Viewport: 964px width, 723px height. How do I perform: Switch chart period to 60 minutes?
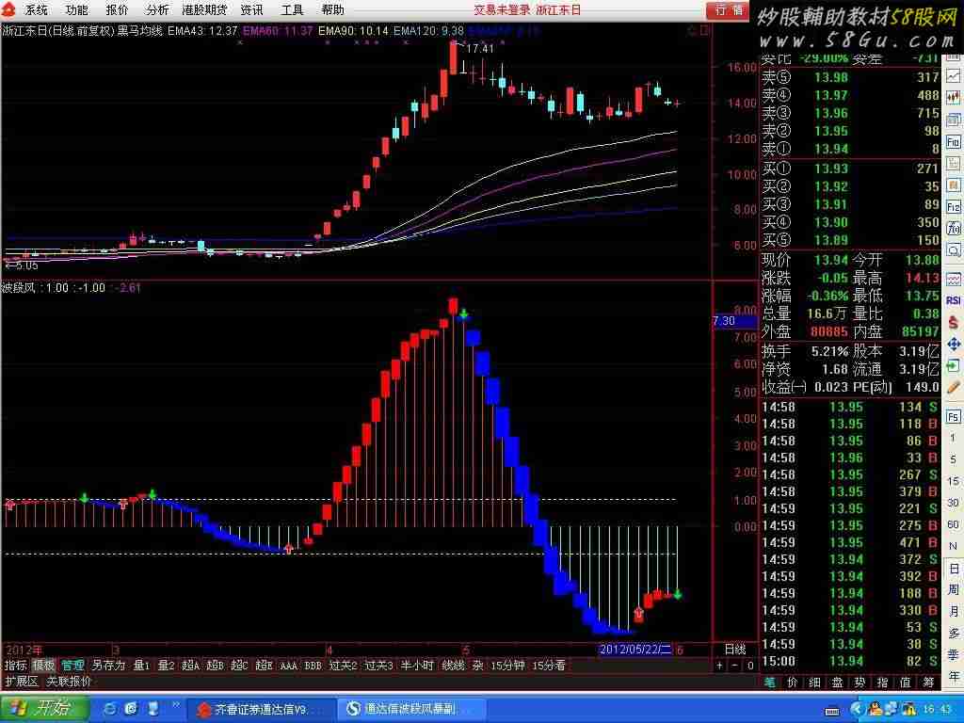(954, 524)
